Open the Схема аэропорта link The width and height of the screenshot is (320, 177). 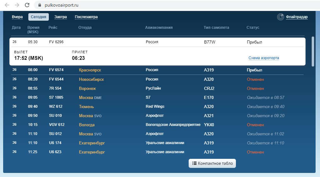click(x=264, y=58)
